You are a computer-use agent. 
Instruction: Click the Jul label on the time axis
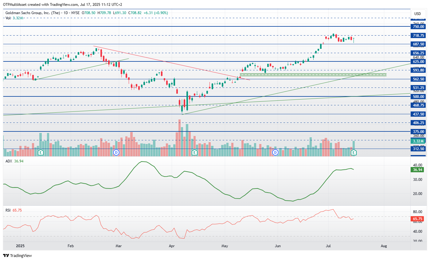[x=328, y=246]
